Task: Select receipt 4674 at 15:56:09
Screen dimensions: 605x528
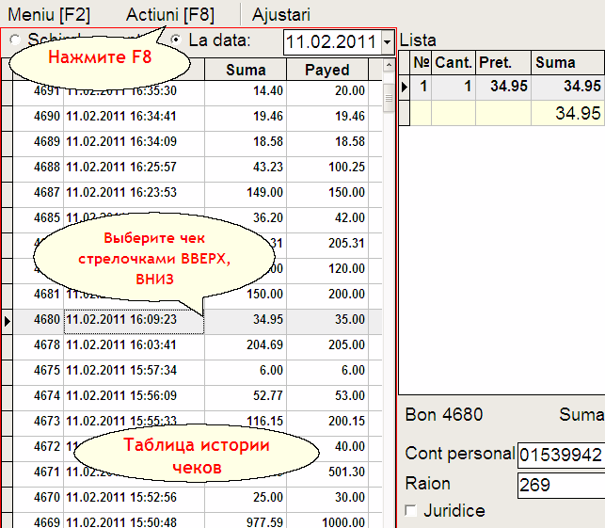Action: [191, 396]
